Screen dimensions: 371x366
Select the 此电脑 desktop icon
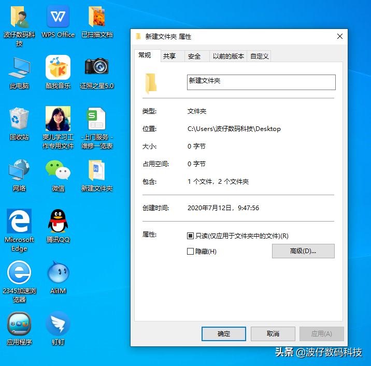point(19,68)
